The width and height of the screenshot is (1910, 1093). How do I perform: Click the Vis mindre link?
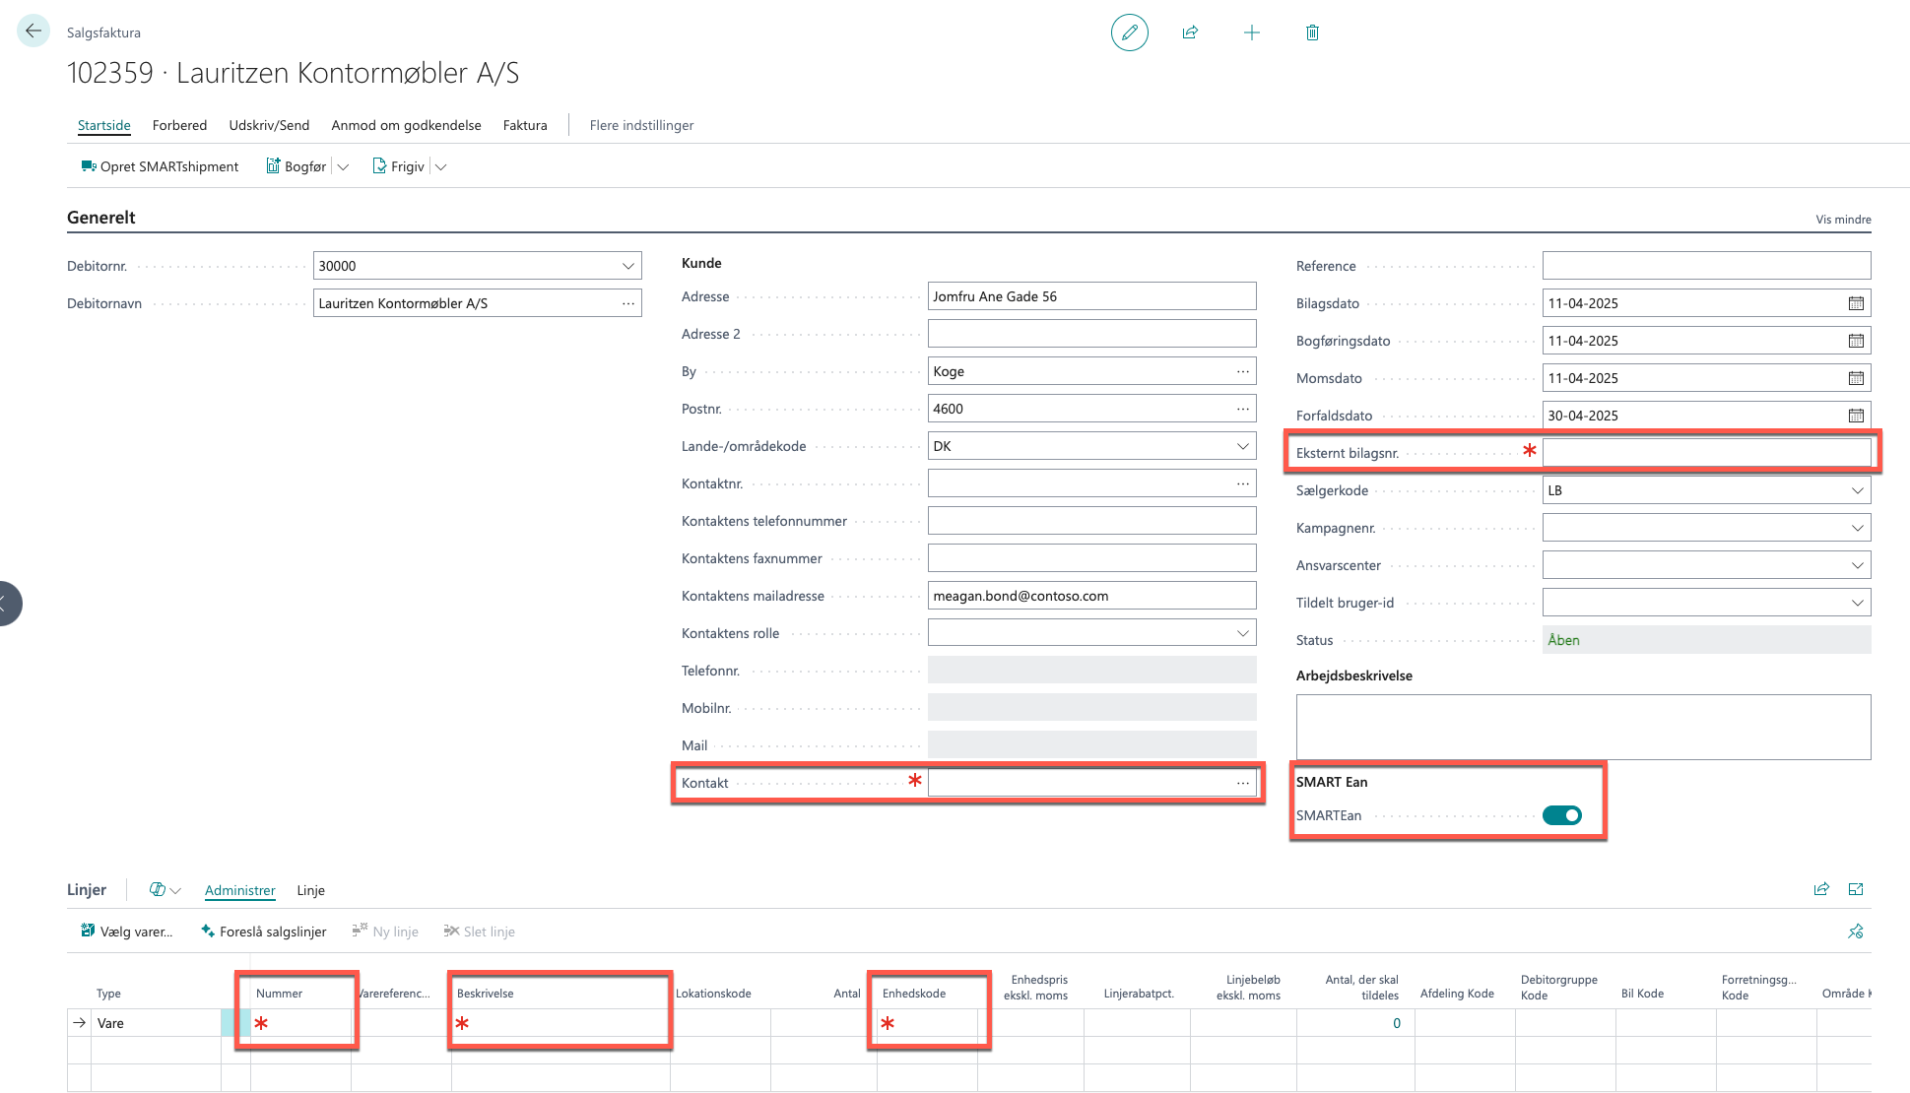(x=1843, y=220)
